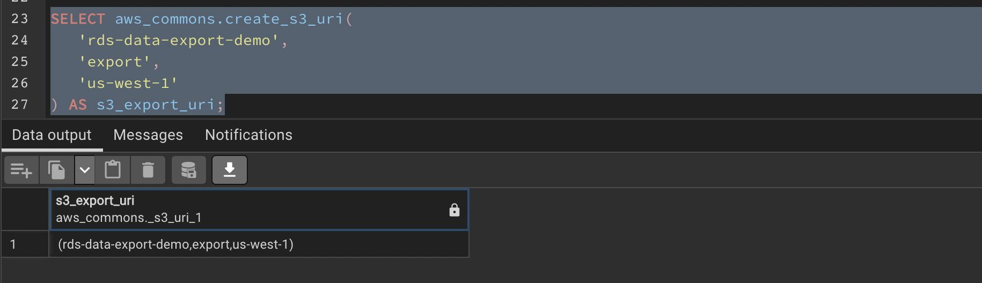This screenshot has height=283, width=982.
Task: Click the Delete row trash icon
Action: click(148, 170)
